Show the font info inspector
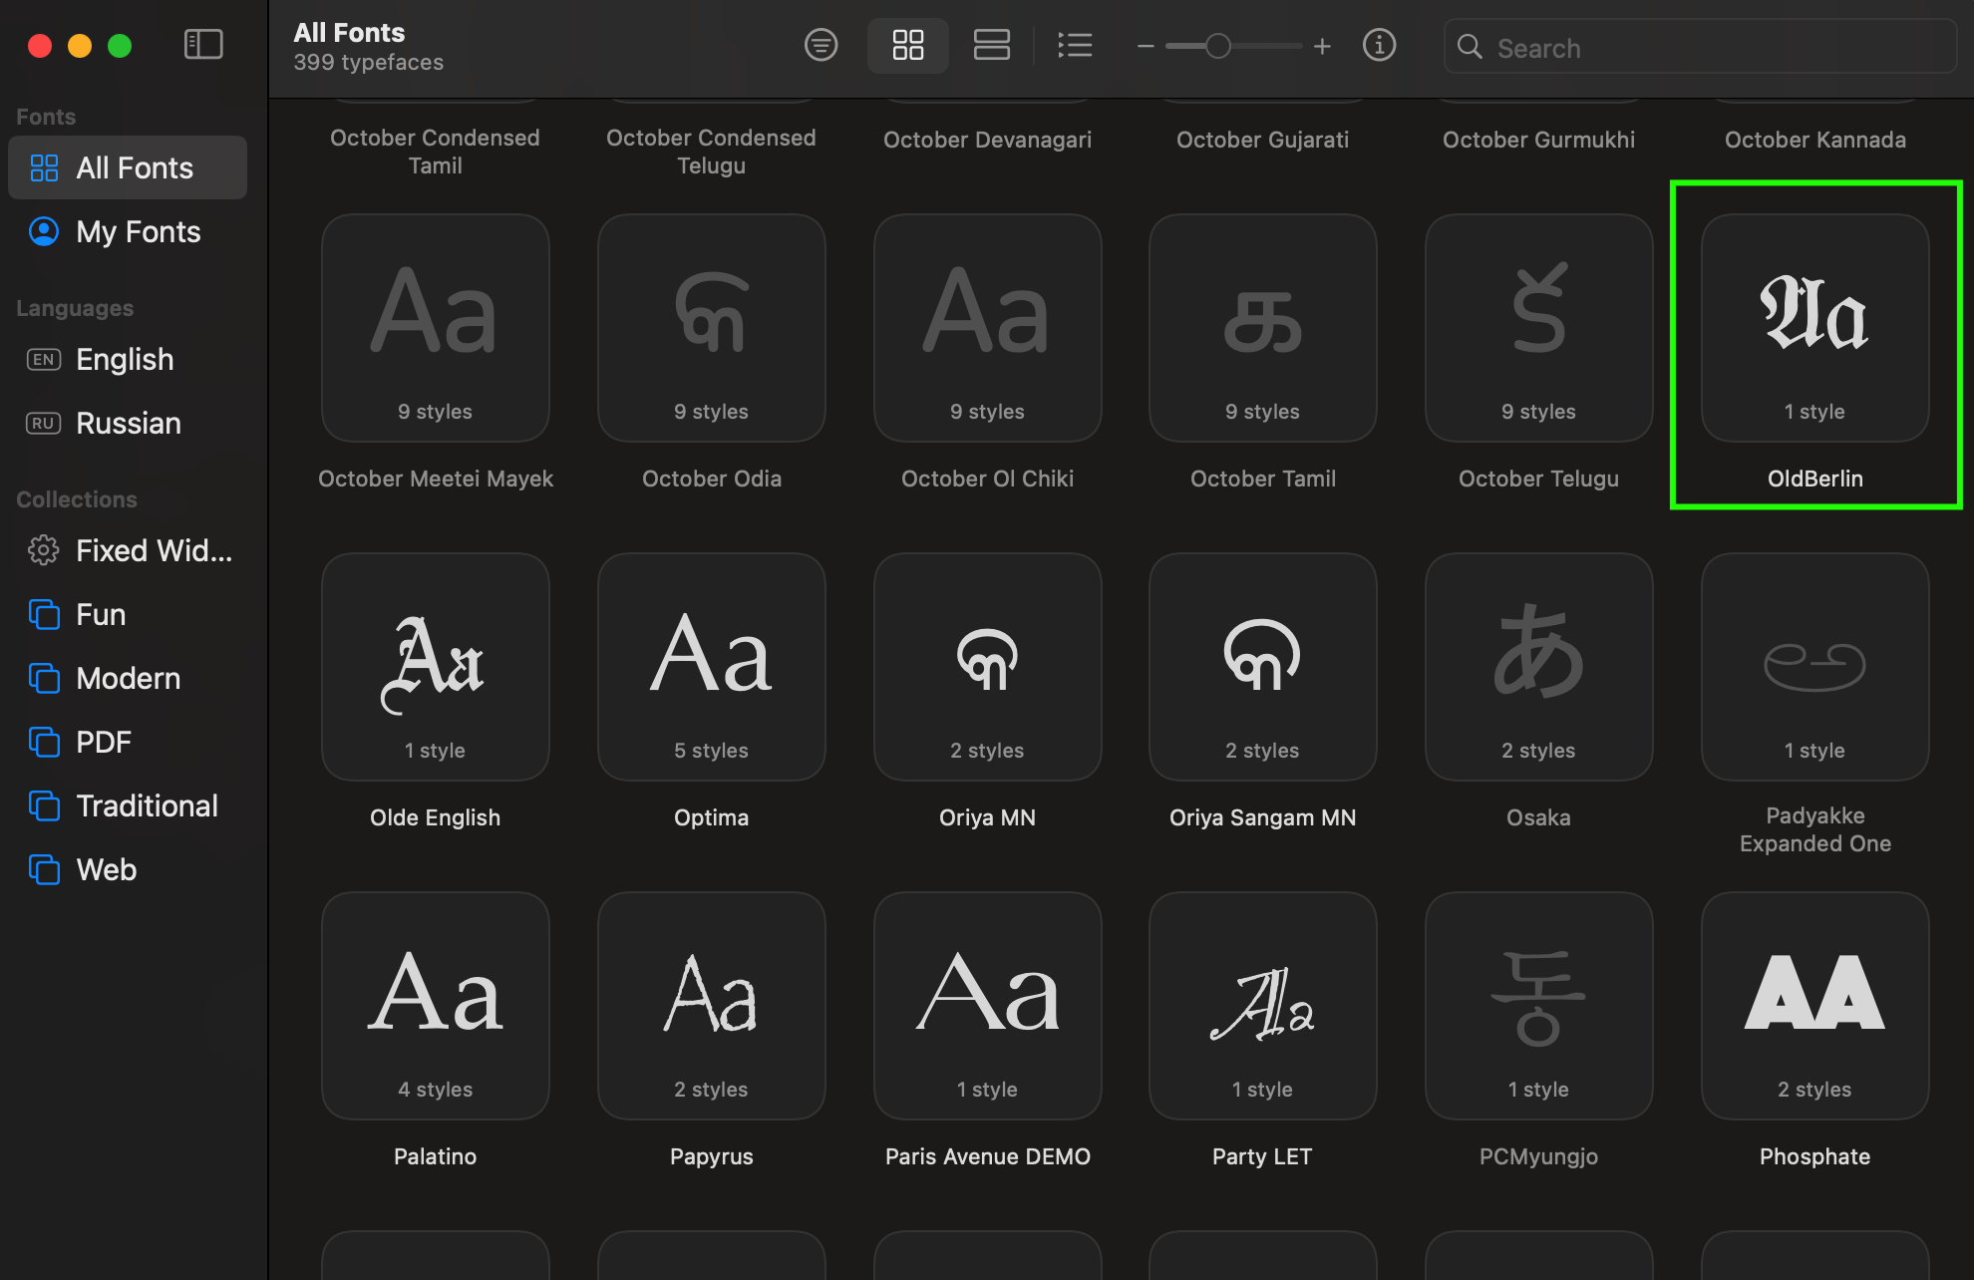Image resolution: width=1974 pixels, height=1280 pixels. (1379, 45)
